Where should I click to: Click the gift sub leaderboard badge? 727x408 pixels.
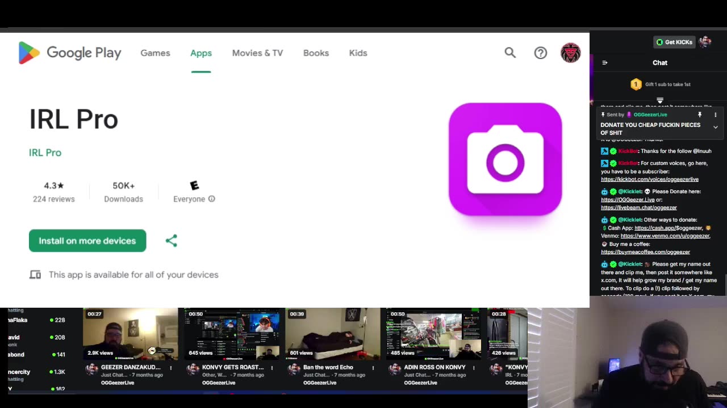(636, 84)
